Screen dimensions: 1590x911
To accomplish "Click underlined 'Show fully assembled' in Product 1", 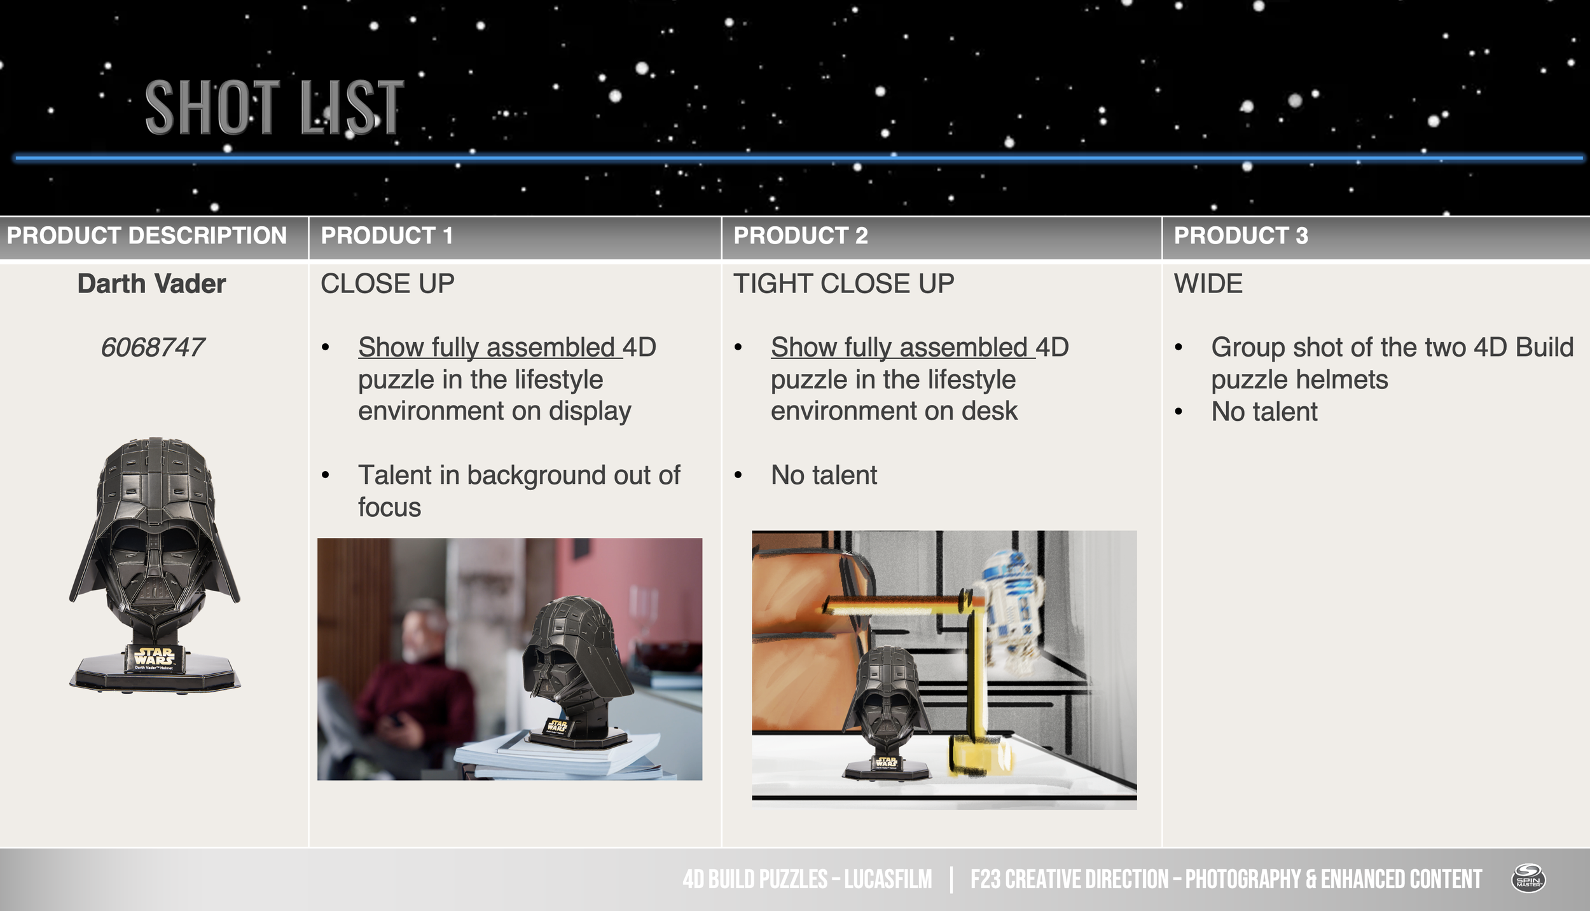I will coord(487,348).
